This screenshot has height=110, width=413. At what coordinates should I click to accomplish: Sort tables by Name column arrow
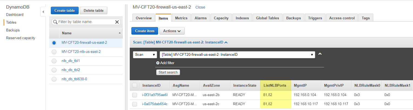[x=119, y=33]
